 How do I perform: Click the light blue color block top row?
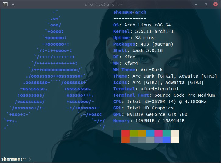150,133
